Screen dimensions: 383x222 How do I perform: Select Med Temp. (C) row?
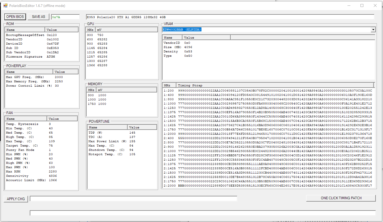42,133
